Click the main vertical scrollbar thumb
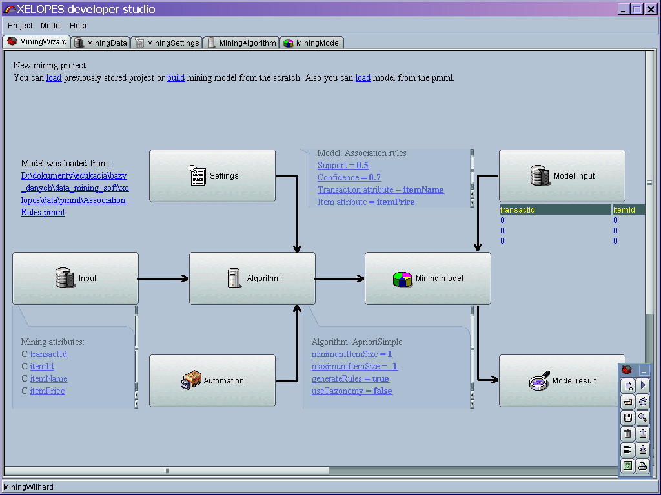Image resolution: width=661 pixels, height=495 pixels. (x=649, y=182)
